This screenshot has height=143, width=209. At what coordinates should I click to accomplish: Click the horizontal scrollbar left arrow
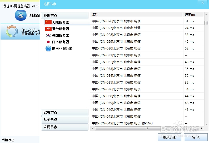pyautogui.click(x=92, y=128)
